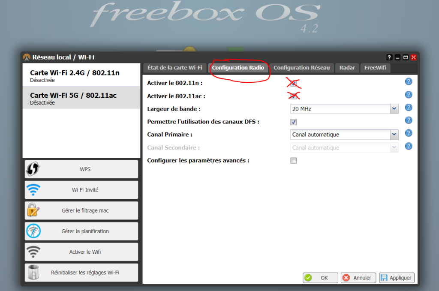The image size is (439, 291).
Task: Click the padlock icon for MAC filtering
Action: point(33,210)
